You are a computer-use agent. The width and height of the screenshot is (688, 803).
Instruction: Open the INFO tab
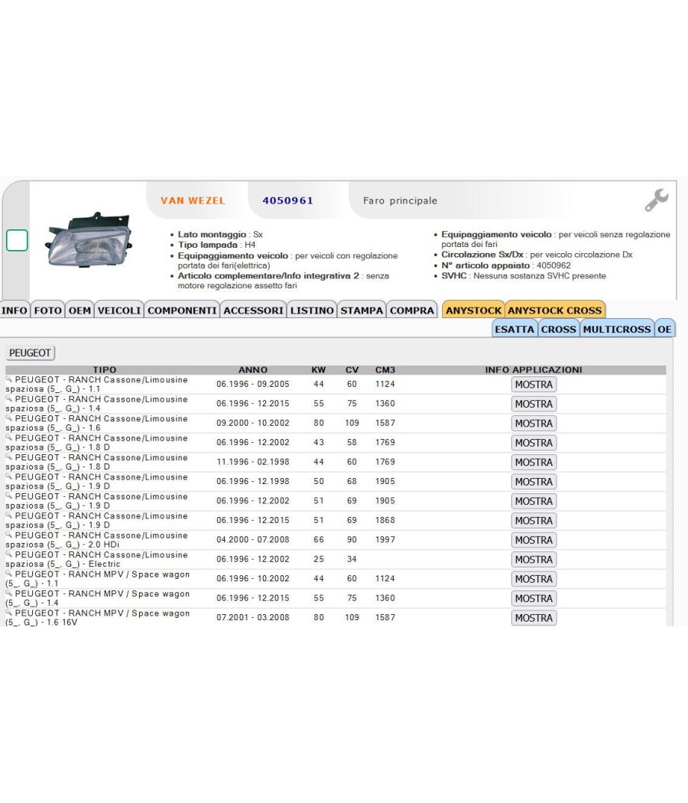click(15, 310)
